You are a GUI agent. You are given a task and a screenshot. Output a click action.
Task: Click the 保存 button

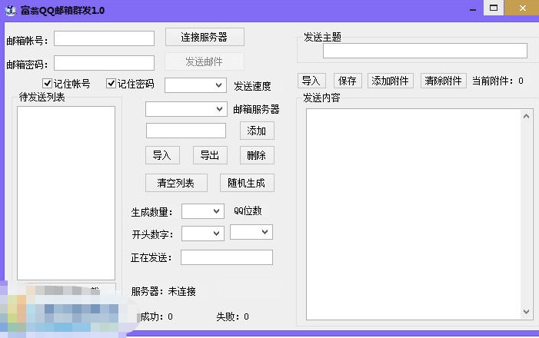348,81
